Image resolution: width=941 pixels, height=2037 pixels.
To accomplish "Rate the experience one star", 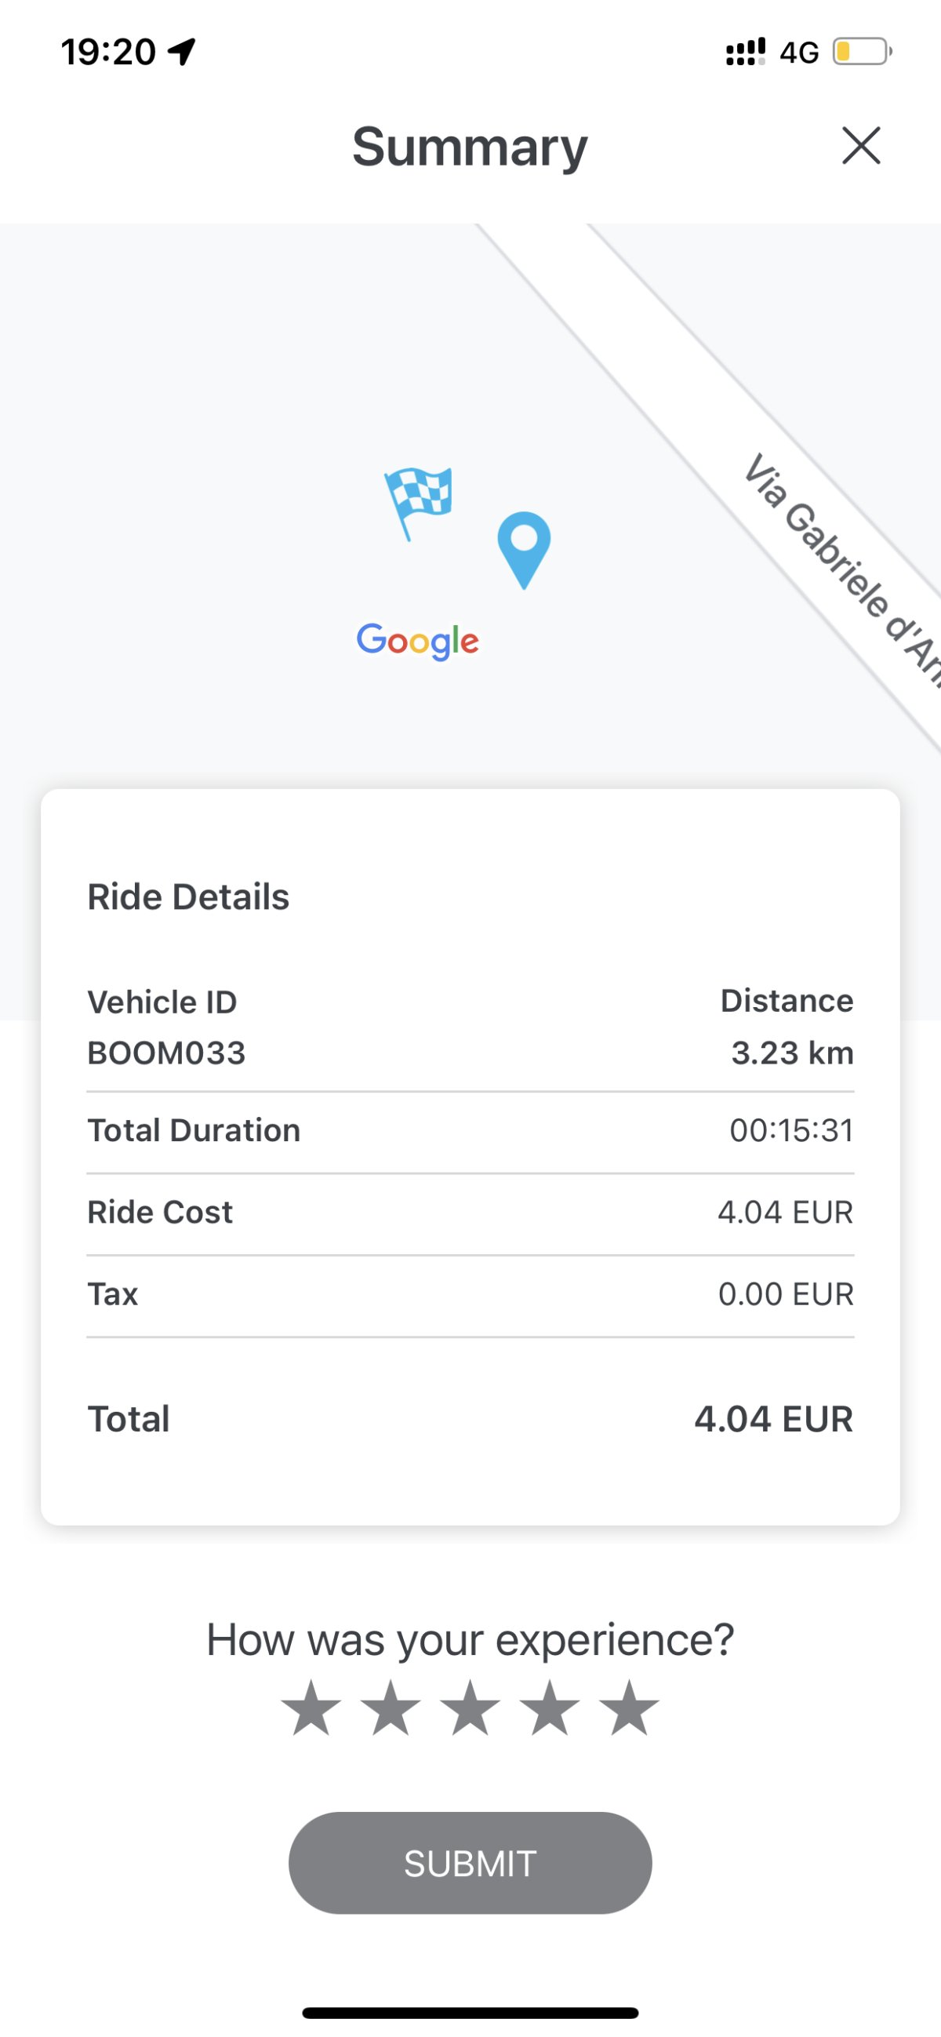I will [311, 1708].
